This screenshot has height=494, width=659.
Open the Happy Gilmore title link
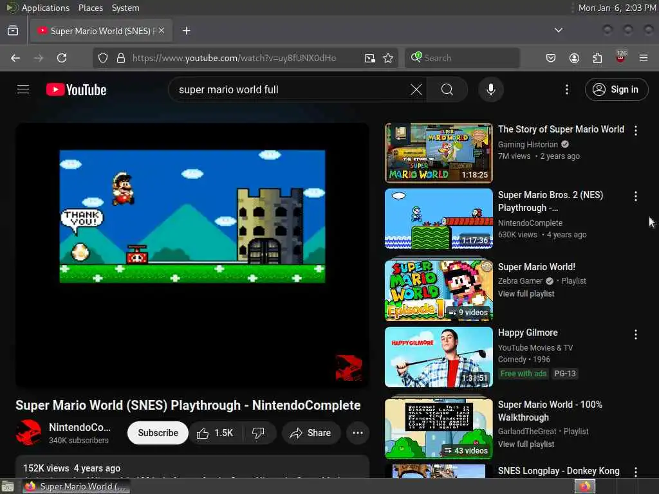[x=528, y=333]
